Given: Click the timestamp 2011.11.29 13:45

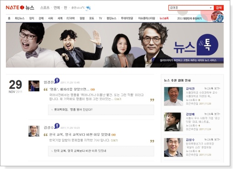Looking at the screenshot, I should [x=70, y=83].
